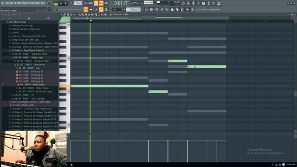The image size is (297, 167).
Task: Open the TOOLS menu
Action: pos(38,3)
